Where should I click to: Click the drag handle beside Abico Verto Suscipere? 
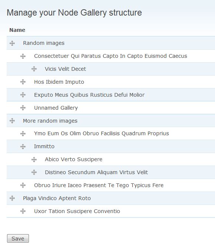(x=34, y=160)
